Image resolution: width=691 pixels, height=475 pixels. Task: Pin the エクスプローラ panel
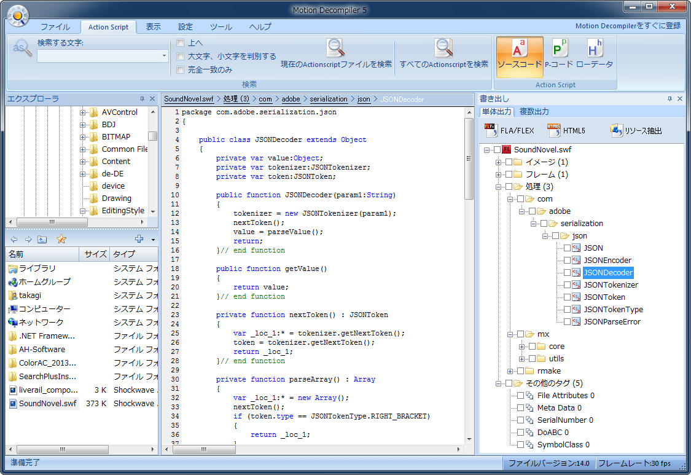(142, 99)
